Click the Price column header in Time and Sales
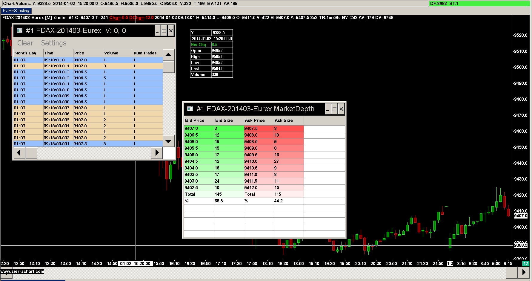Viewport: 532px width, 281px height. tap(88, 53)
